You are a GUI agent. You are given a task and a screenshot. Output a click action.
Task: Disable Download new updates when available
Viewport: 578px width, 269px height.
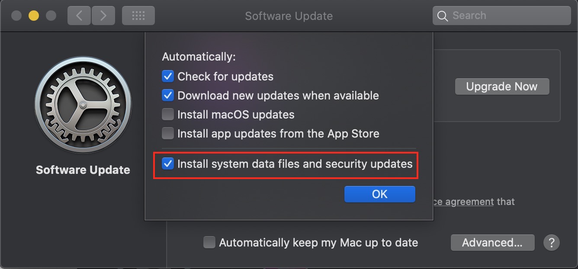168,96
